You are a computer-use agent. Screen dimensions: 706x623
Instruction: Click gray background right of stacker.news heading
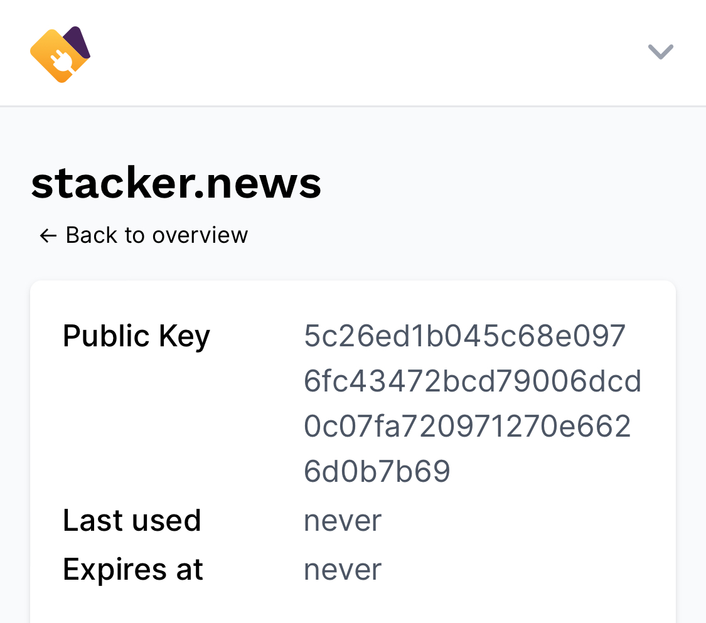tap(502, 184)
